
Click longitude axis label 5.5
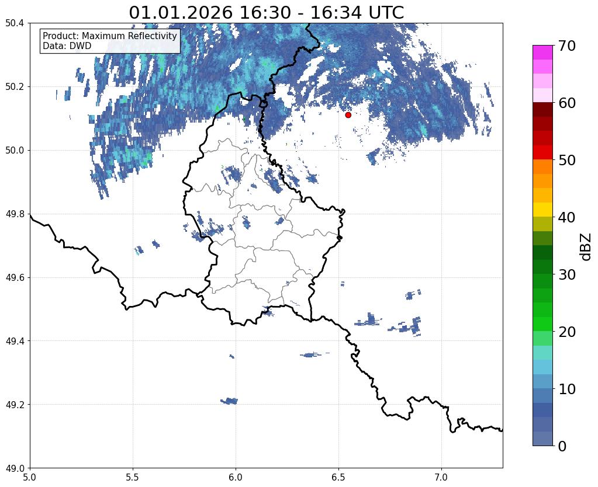coord(133,477)
